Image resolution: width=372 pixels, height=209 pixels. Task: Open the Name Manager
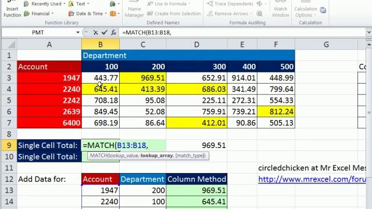[x=134, y=9]
